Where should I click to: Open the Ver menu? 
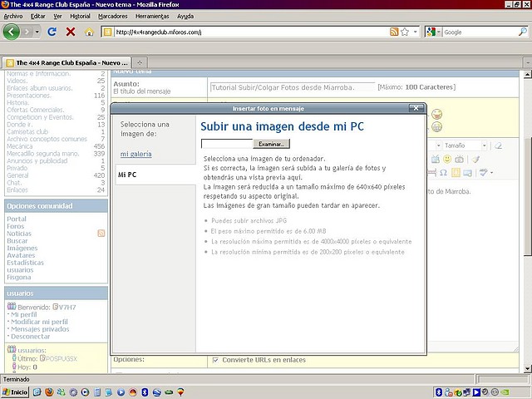coord(57,16)
